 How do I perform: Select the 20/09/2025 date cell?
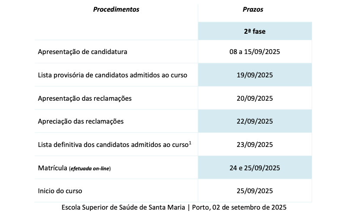pos(254,98)
